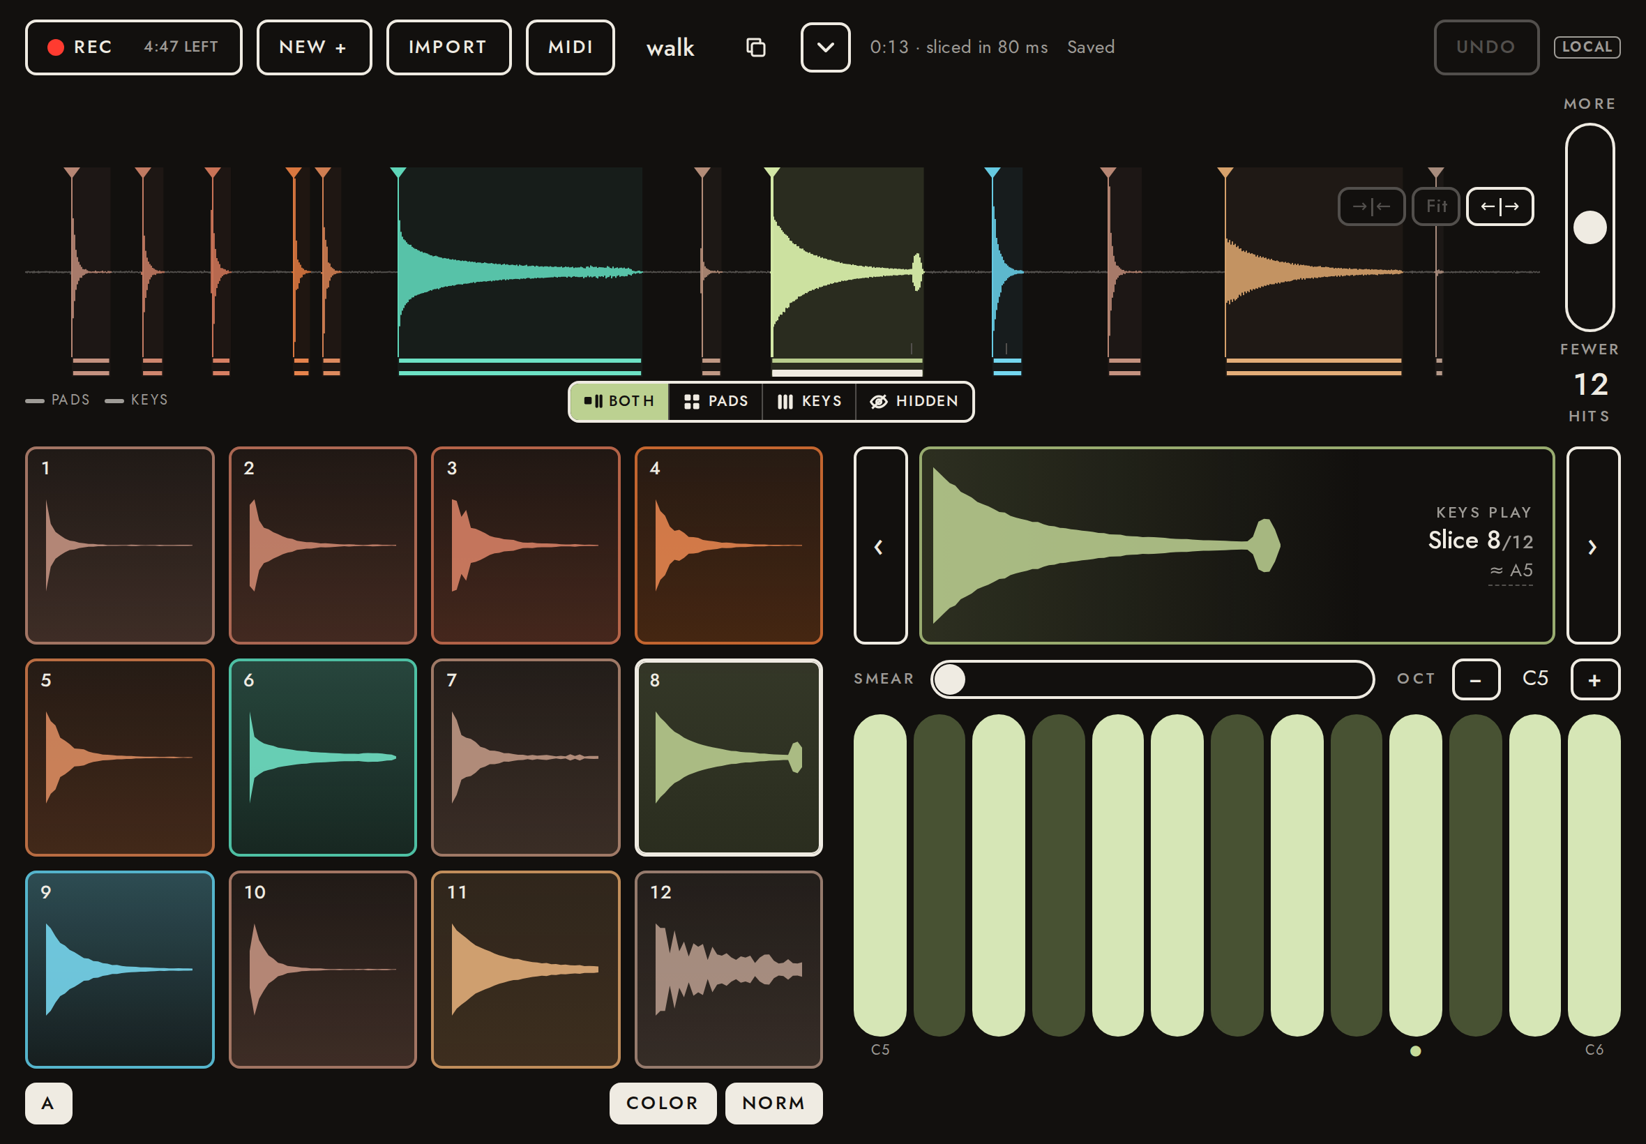Adjust the MORE/FEWER hits sensitivity slider knob
The image size is (1646, 1144).
click(x=1590, y=227)
